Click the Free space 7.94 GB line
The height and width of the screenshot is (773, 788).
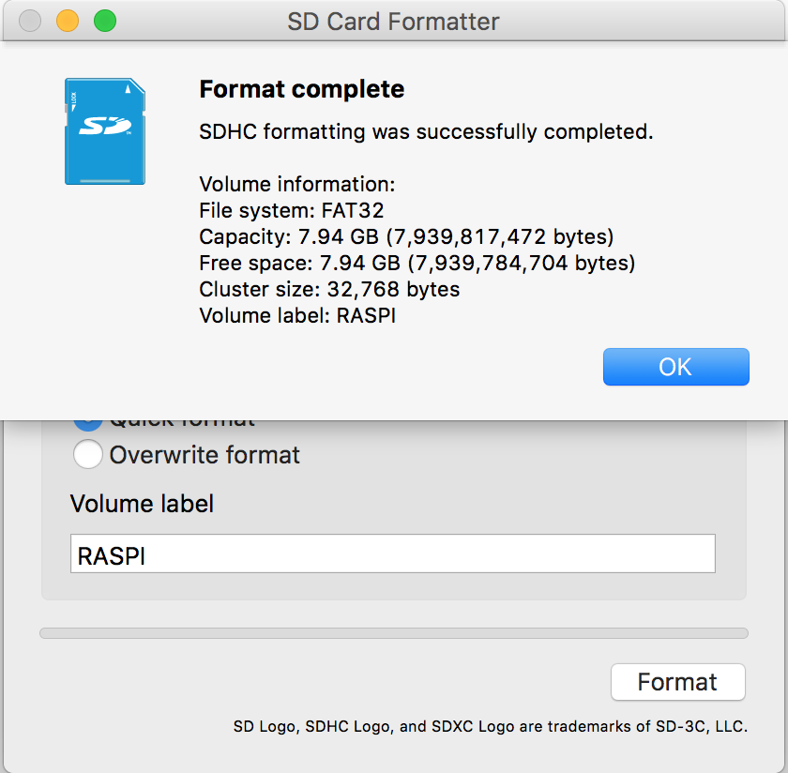(417, 263)
